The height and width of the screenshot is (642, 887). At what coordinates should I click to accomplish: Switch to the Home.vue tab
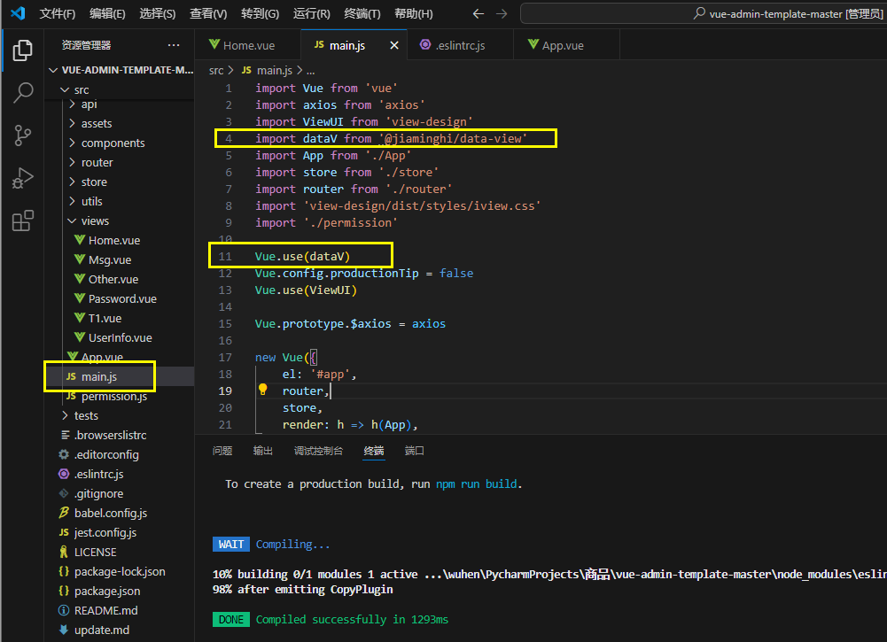(247, 45)
